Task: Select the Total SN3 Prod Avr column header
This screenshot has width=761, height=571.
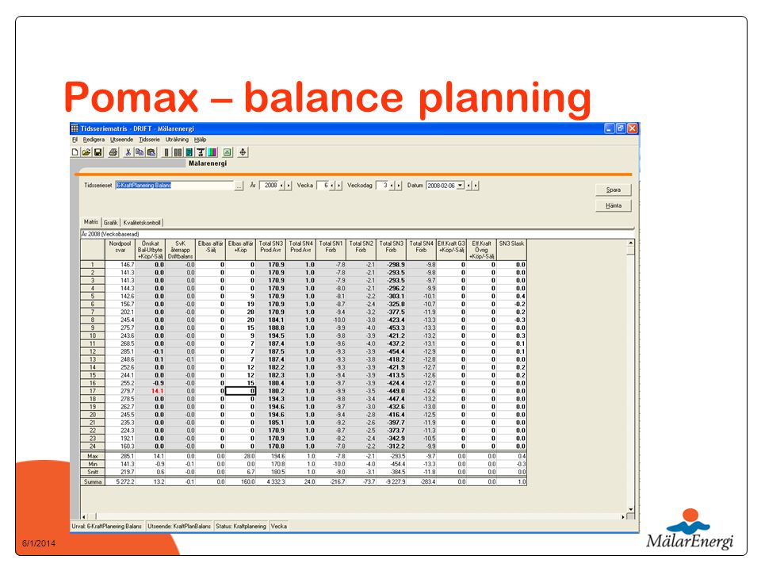Action: [x=271, y=250]
